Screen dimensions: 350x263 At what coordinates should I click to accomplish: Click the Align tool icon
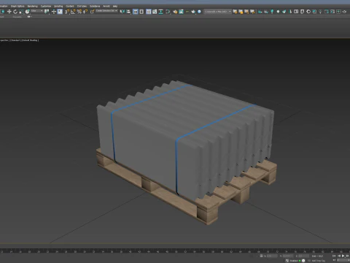click(128, 12)
